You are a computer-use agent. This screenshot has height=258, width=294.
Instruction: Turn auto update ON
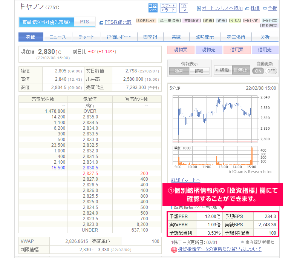click(x=258, y=71)
